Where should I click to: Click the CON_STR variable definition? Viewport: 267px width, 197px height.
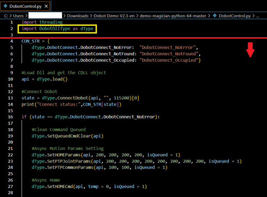[31, 41]
